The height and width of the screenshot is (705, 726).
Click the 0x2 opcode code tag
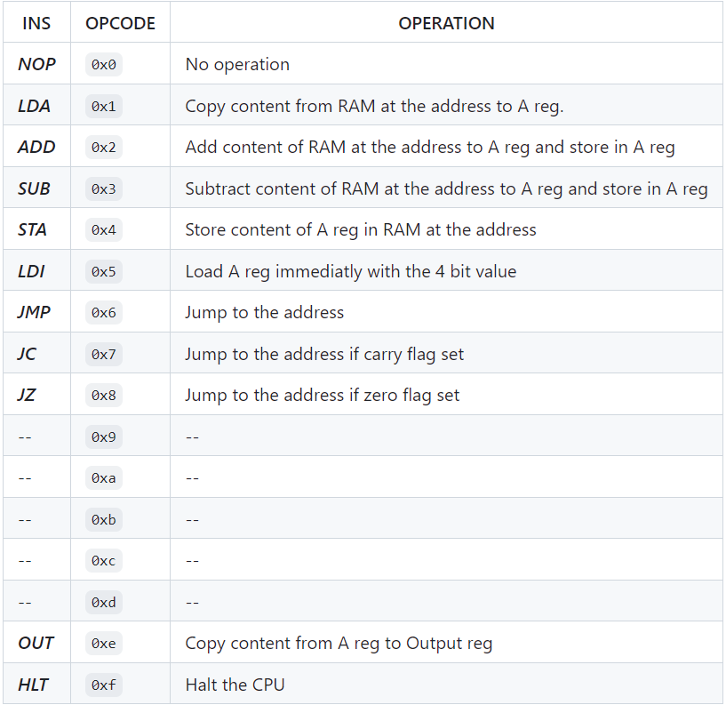[104, 148]
